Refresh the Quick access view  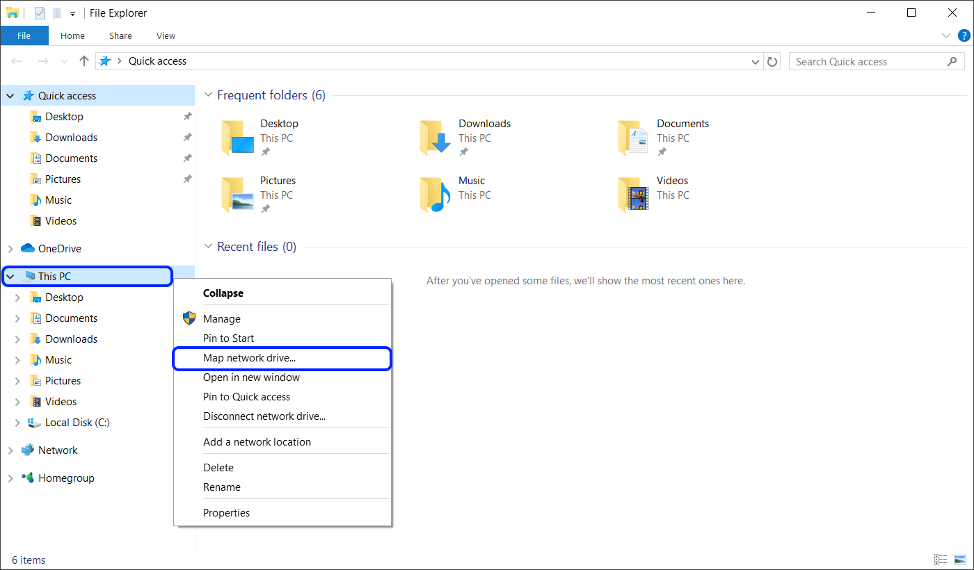(x=772, y=61)
